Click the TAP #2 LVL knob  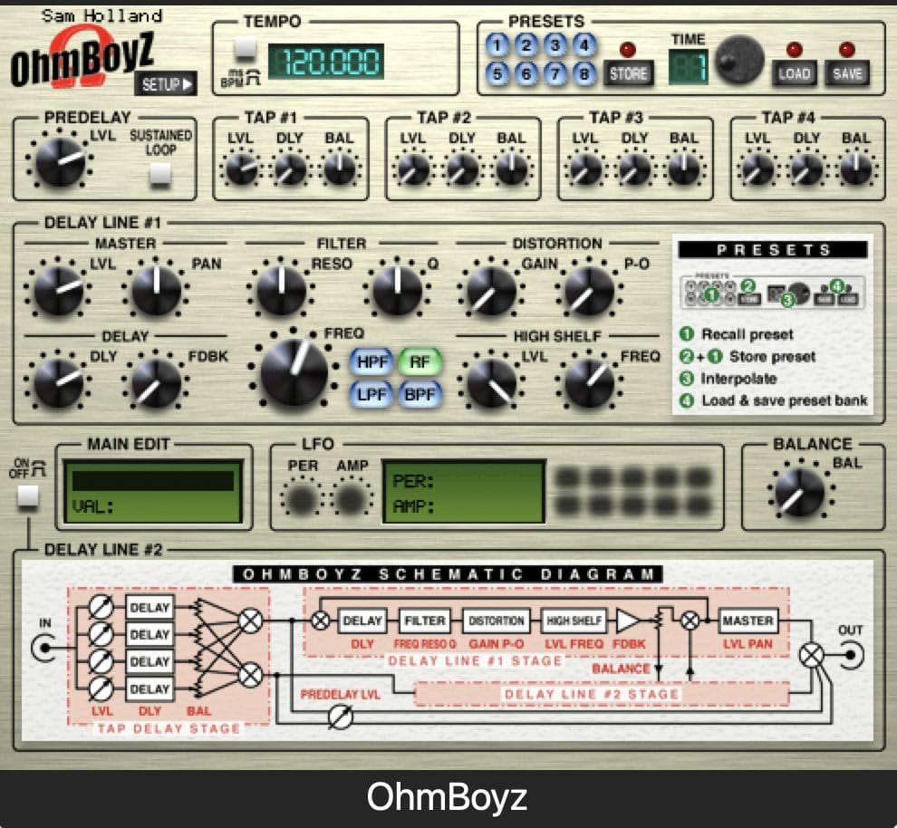coord(413,169)
